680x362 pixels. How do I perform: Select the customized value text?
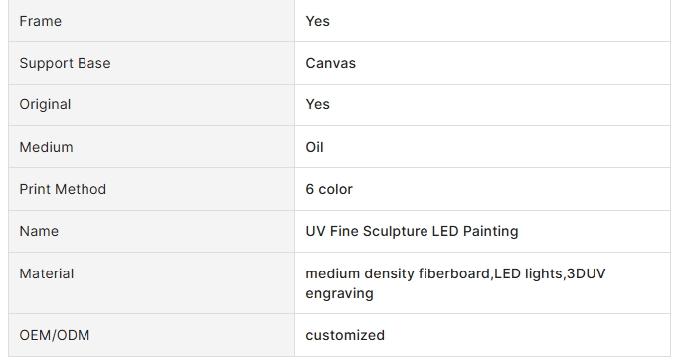click(345, 335)
